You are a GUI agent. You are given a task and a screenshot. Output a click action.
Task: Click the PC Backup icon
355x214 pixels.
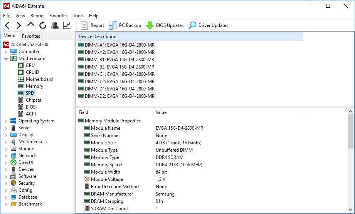(113, 25)
